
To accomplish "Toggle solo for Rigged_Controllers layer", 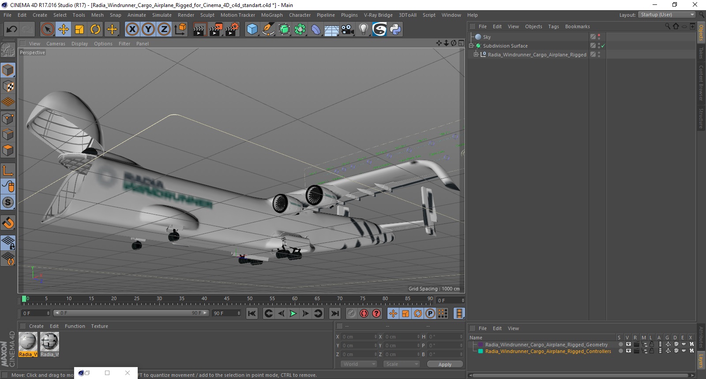I will [x=620, y=351].
